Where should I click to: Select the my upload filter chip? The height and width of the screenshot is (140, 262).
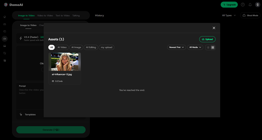(x=106, y=47)
